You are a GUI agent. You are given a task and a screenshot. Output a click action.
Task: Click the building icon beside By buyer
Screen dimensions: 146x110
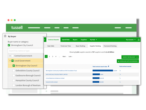pos(5,36)
